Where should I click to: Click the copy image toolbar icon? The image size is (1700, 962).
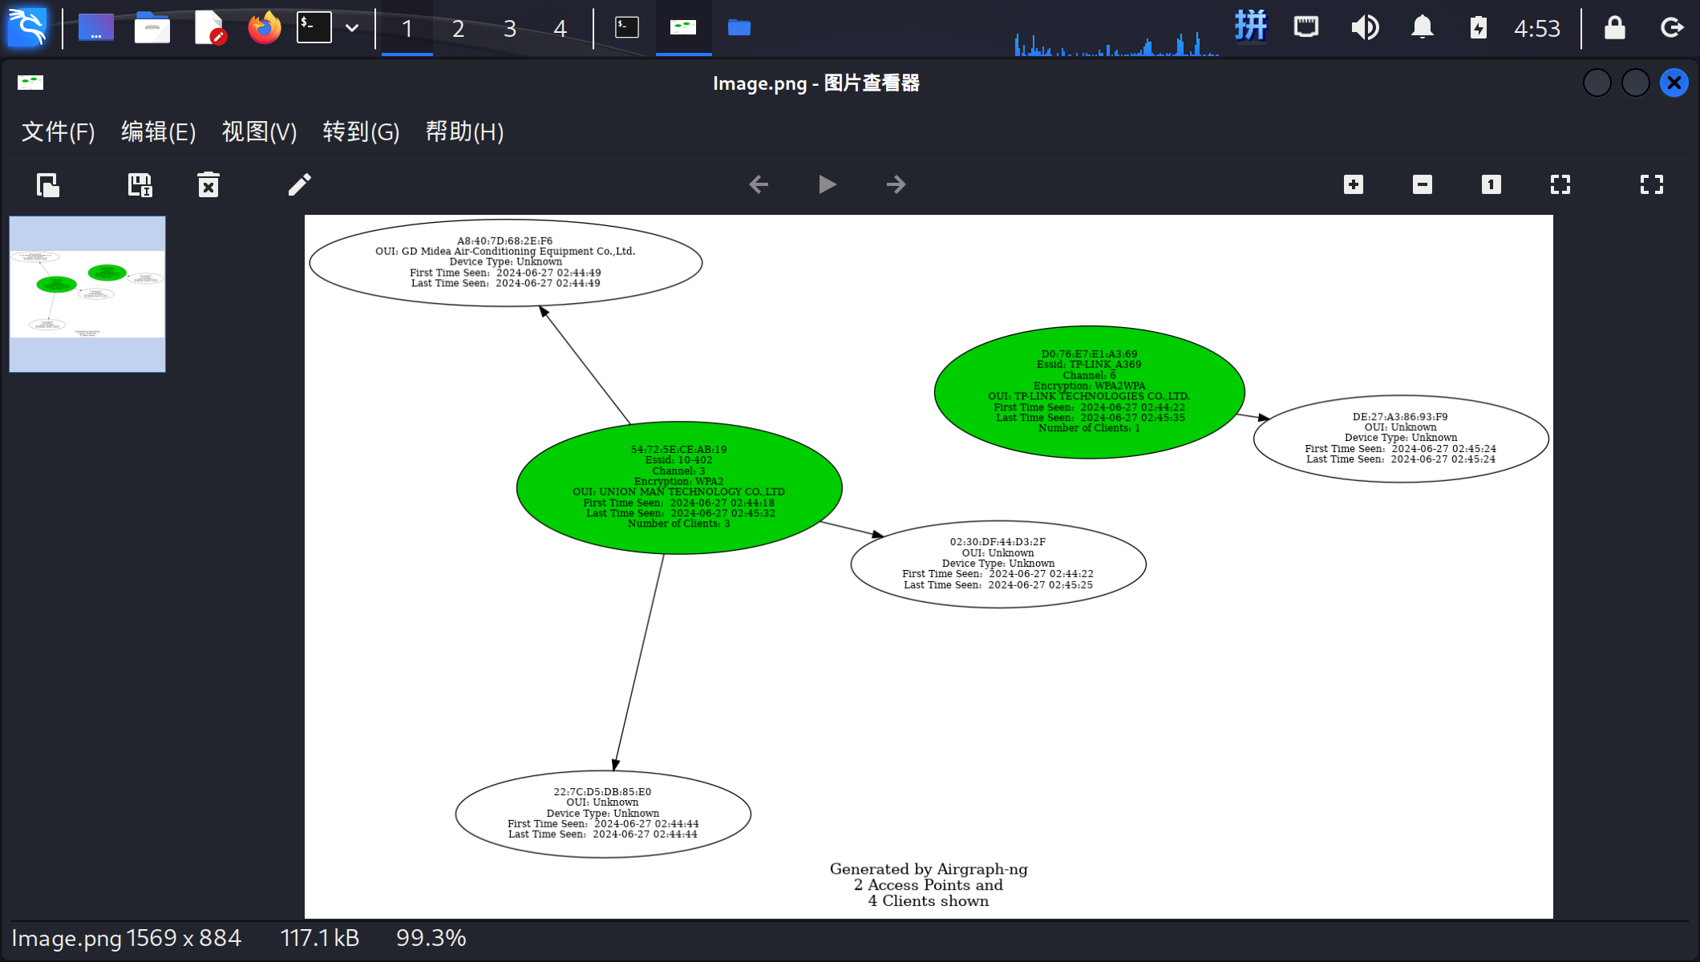point(48,185)
